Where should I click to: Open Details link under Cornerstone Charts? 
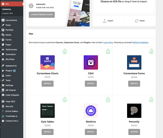coord(48,77)
